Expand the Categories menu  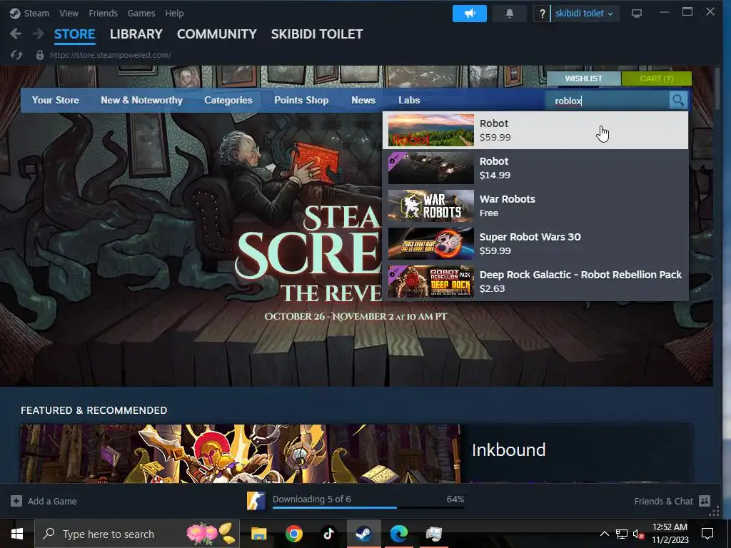[x=228, y=100]
